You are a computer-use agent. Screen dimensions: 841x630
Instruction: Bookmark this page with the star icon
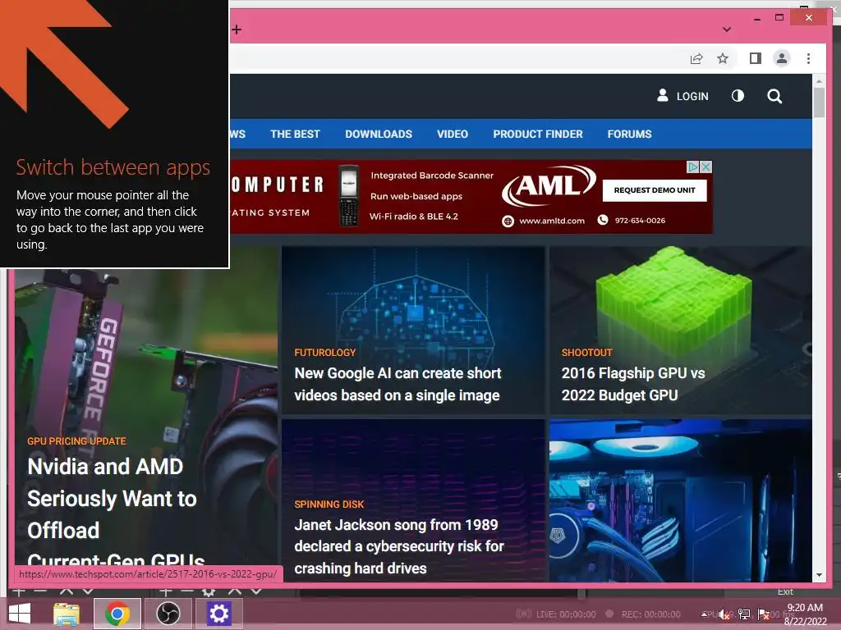point(723,58)
